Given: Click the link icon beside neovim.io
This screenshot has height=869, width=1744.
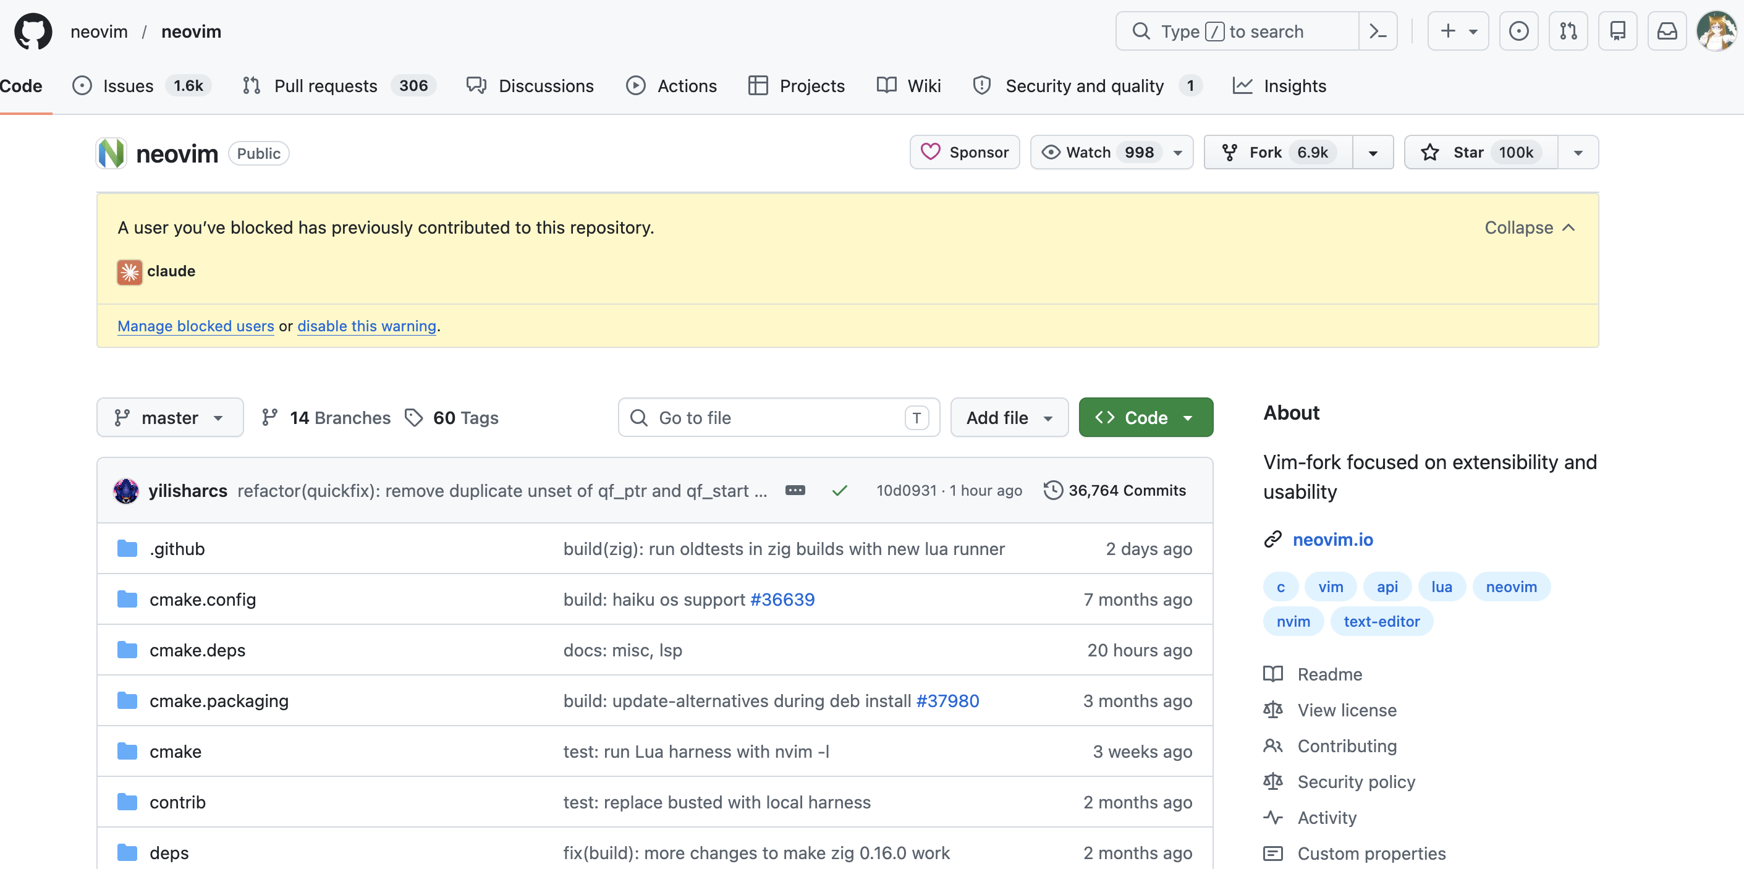Looking at the screenshot, I should [x=1273, y=539].
